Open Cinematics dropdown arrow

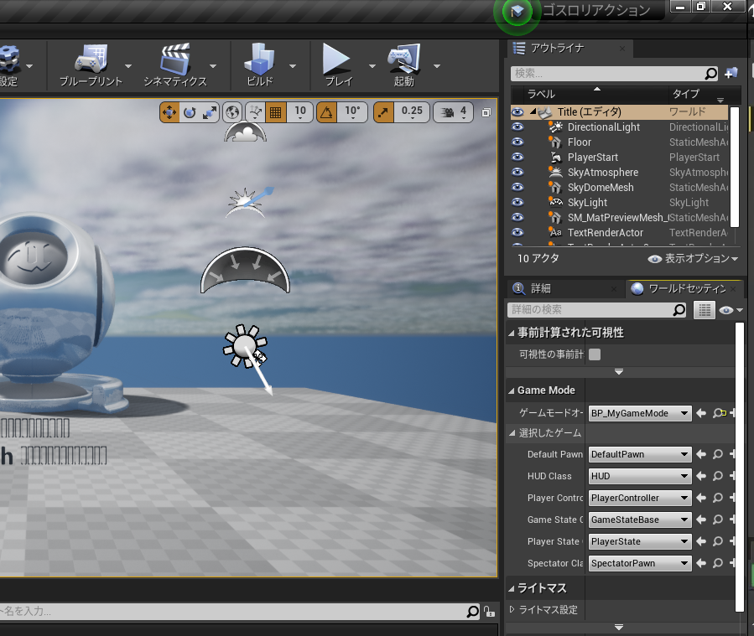(213, 66)
